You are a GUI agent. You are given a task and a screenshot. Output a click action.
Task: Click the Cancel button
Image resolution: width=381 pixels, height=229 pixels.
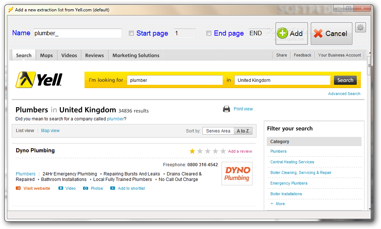click(x=331, y=33)
